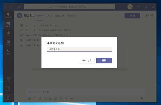Open the NY profile avatar menu

[130, 7]
